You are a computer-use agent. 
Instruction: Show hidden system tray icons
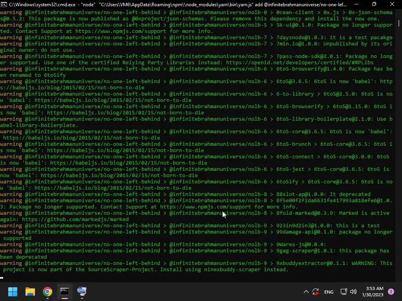pyautogui.click(x=306, y=292)
